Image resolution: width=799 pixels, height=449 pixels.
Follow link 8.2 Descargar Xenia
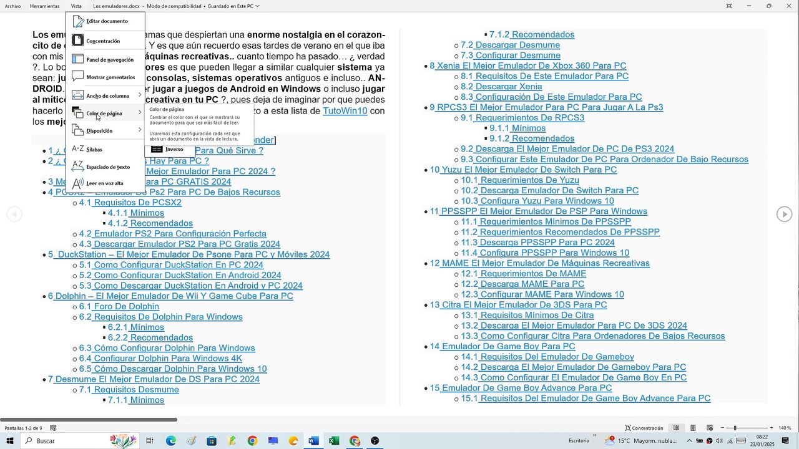pyautogui.click(x=502, y=87)
